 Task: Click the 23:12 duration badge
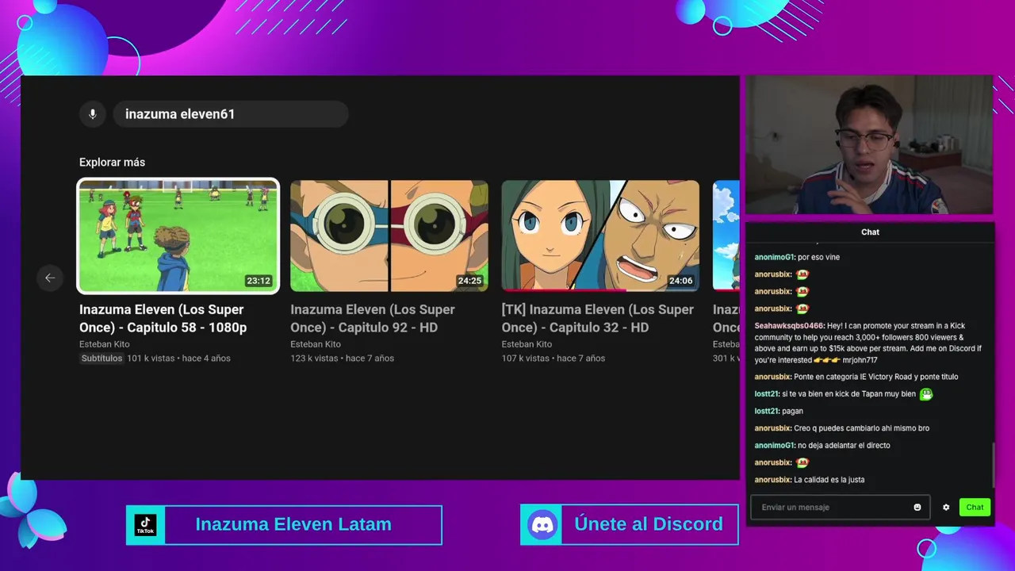click(x=259, y=281)
